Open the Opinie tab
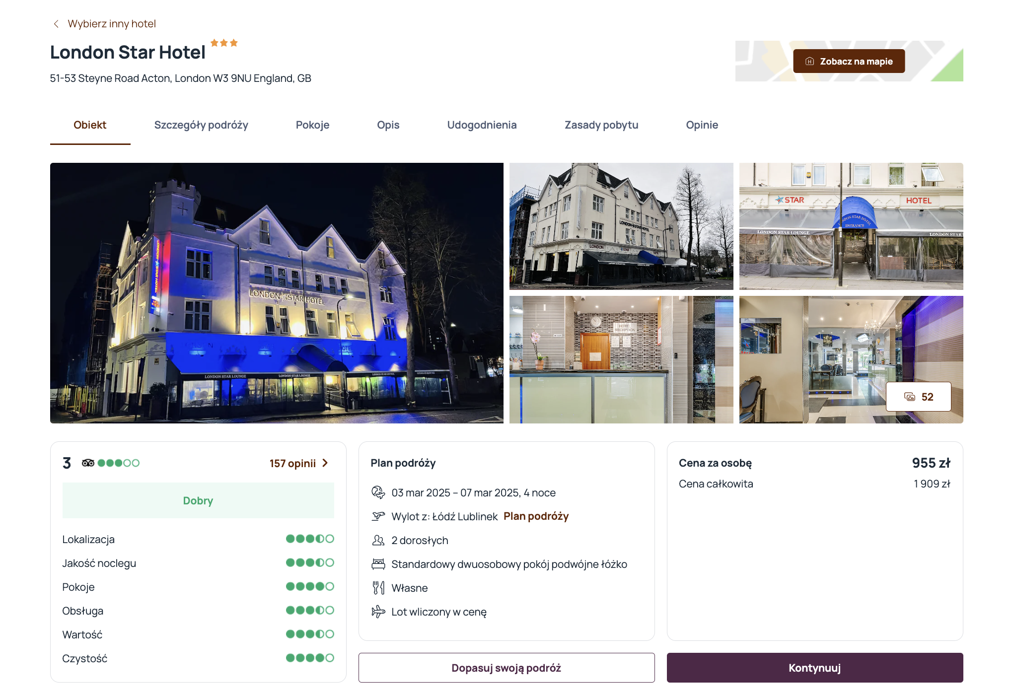Screen dimensions: 1015x695 click(702, 125)
